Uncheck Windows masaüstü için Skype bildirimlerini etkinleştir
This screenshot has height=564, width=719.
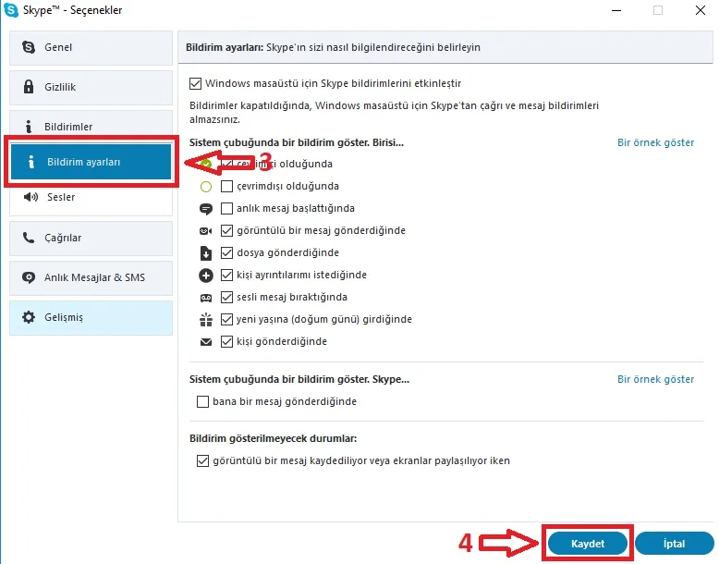[195, 83]
